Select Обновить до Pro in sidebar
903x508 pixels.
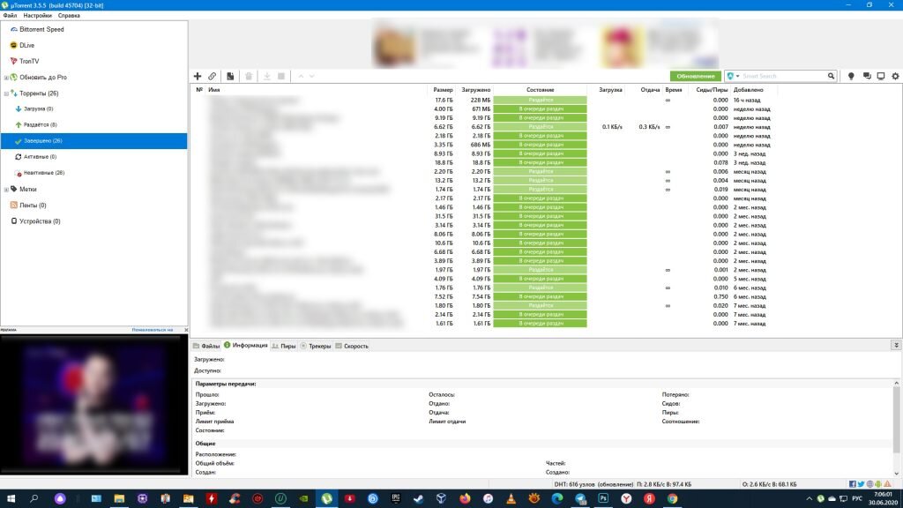43,78
